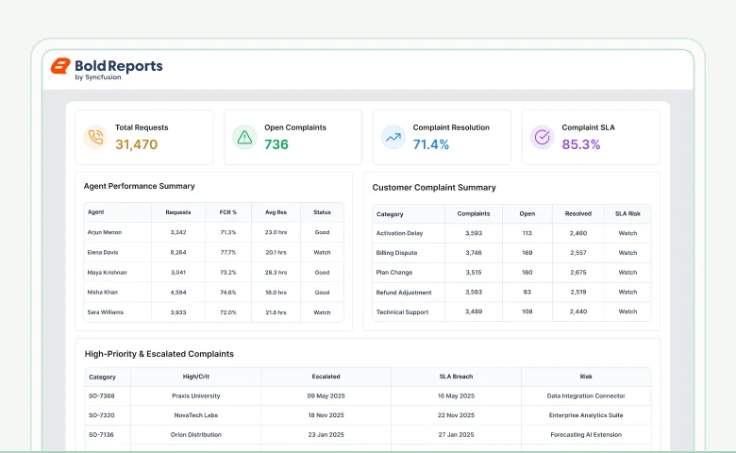Click Plan Change resolved count 2,675
The image size is (736, 453).
(578, 272)
